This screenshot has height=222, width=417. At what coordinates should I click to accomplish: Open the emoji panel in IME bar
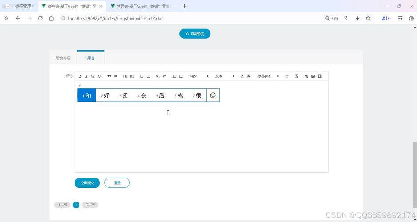[213, 95]
